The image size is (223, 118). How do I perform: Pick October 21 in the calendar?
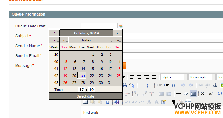82,76
